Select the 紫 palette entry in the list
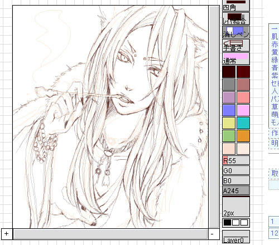This screenshot has height=245, width=279. (275, 76)
